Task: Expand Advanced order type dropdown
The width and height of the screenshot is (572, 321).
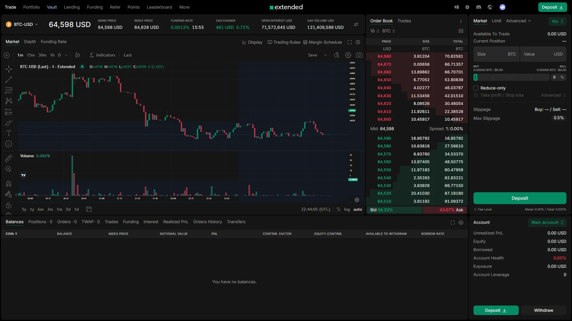Action: [518, 21]
